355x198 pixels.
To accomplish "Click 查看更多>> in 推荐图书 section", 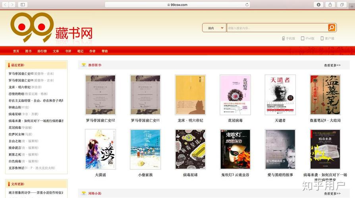I will click(332, 65).
